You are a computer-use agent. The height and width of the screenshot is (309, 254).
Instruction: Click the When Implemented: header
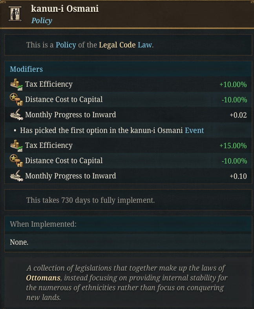(x=43, y=224)
